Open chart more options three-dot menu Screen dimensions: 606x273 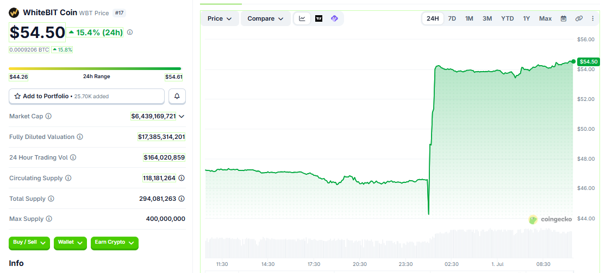(593, 18)
